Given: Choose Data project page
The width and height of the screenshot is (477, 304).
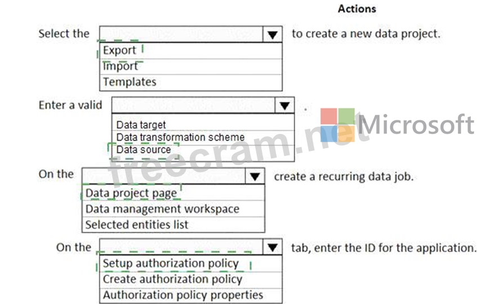Looking at the screenshot, I should (131, 193).
